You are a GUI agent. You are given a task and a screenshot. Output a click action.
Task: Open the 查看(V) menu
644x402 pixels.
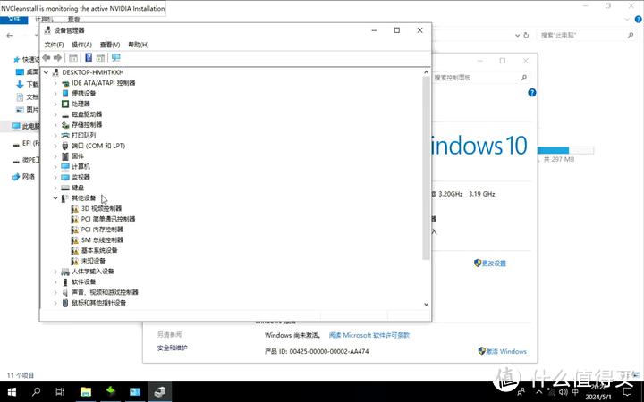110,45
